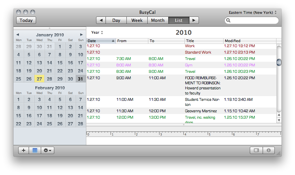Viewport: 295px width, 175px height.
Task: Select January 27 in mini calendar
Action: (39, 79)
